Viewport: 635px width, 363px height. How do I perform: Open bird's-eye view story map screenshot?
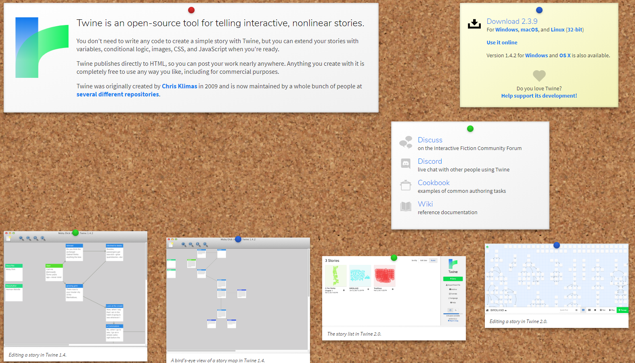click(x=238, y=295)
